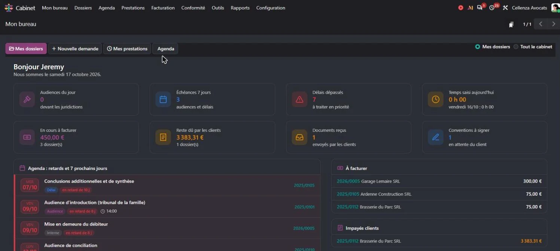The image size is (560, 251).
Task: Click the bookmark icon beside the pager
Action: [x=511, y=25]
